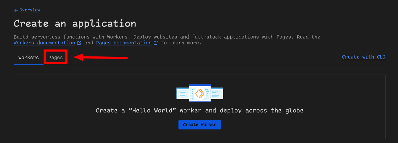398x143 pixels.
Task: Open the Workers documentation link
Action: pyautogui.click(x=44, y=43)
